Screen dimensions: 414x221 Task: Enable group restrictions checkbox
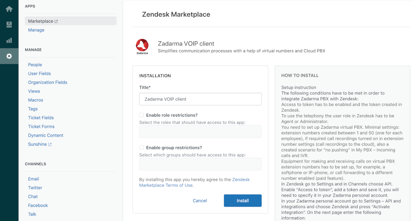point(142,147)
